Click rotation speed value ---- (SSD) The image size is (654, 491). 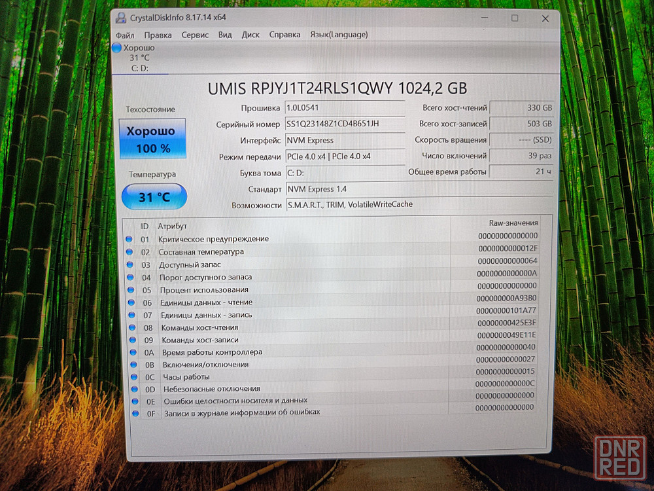522,140
